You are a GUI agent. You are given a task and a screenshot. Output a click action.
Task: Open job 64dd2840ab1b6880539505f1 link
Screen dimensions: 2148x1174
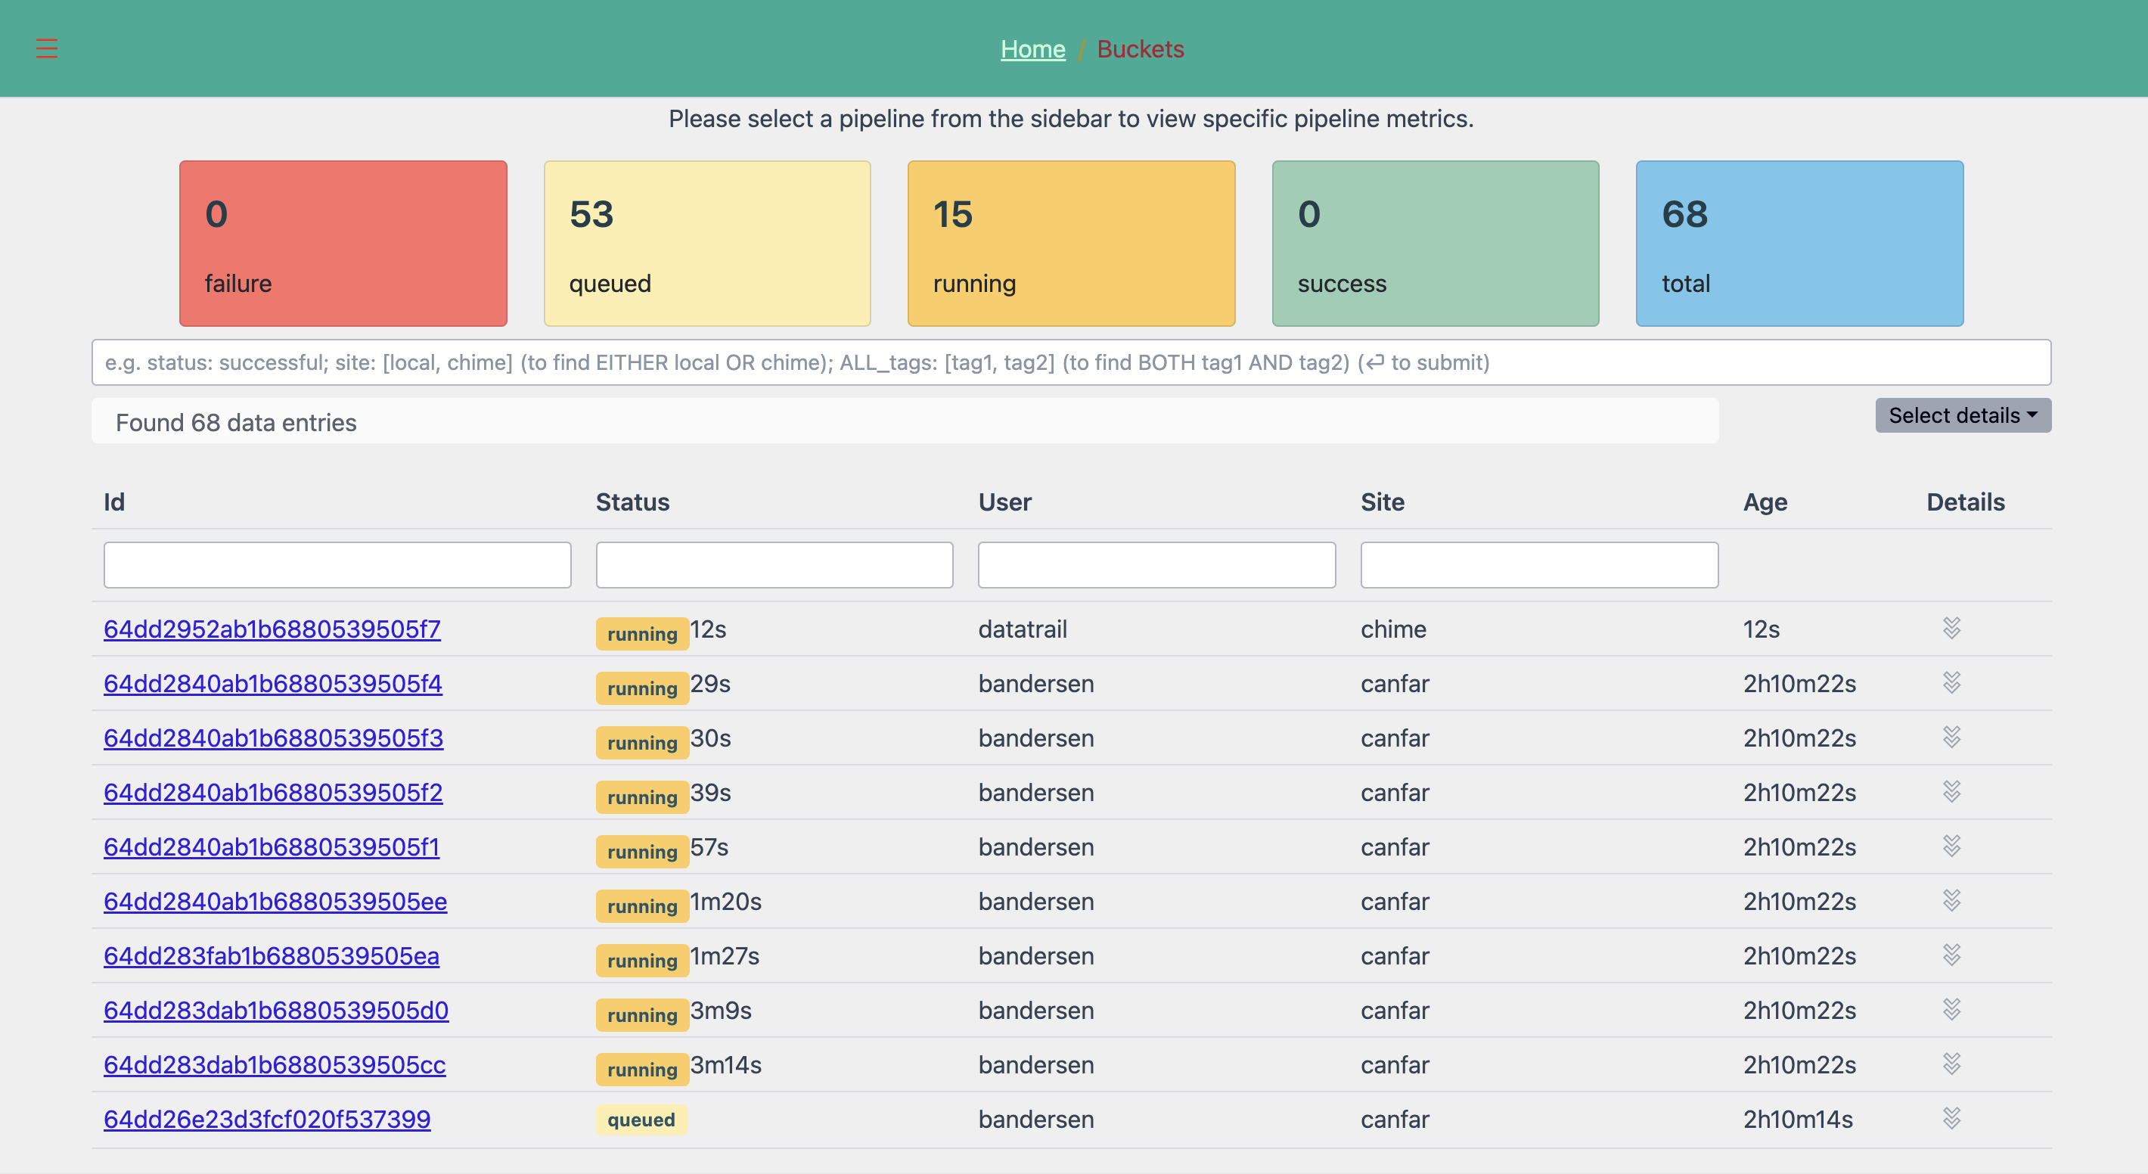[x=271, y=847]
